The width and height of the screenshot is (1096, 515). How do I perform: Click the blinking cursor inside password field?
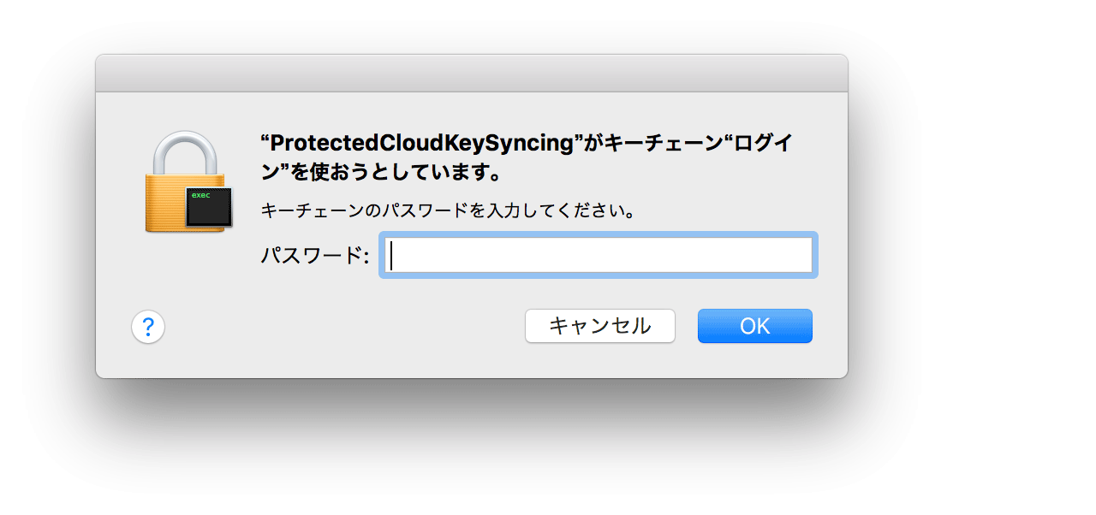tap(391, 255)
